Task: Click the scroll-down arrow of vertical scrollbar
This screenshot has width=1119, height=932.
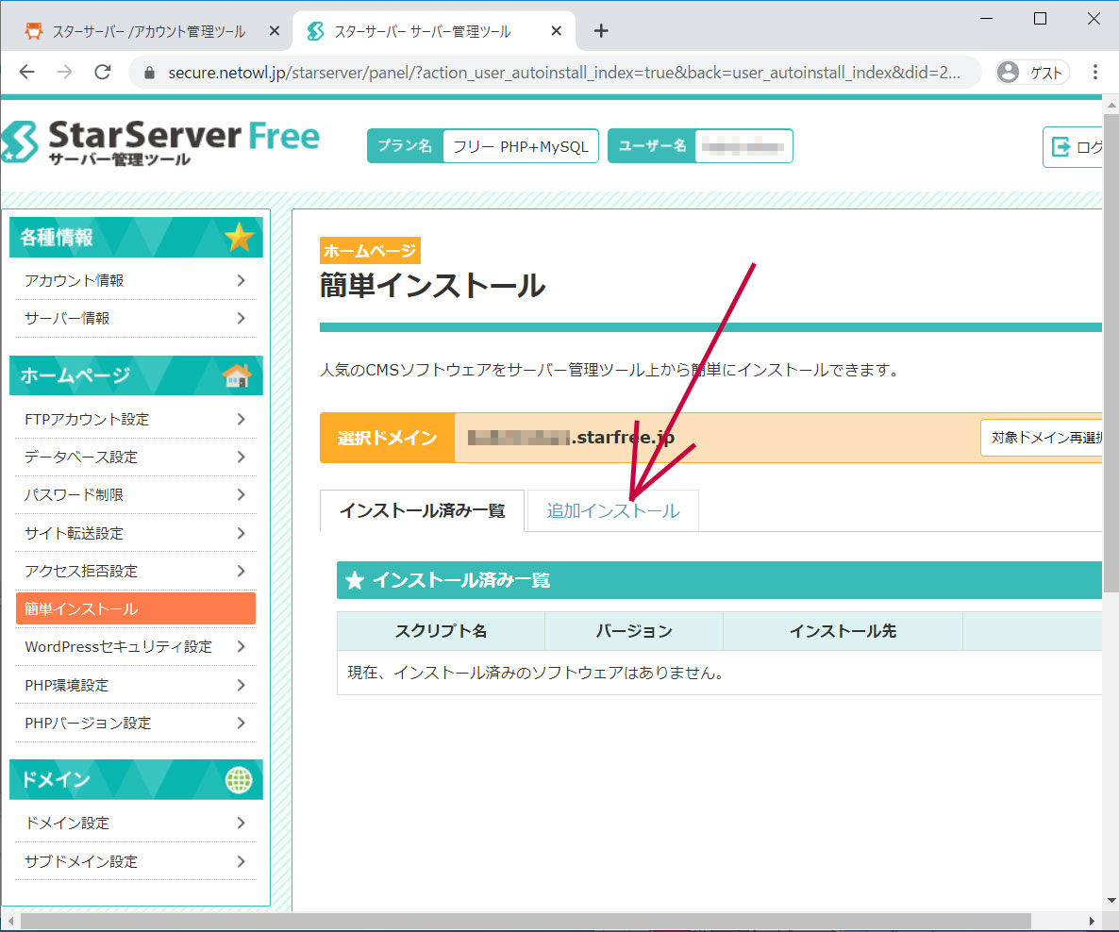Action: coord(1111,901)
